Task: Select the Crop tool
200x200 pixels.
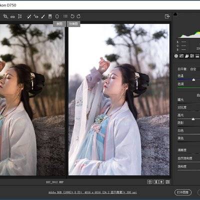Action: [5, 16]
